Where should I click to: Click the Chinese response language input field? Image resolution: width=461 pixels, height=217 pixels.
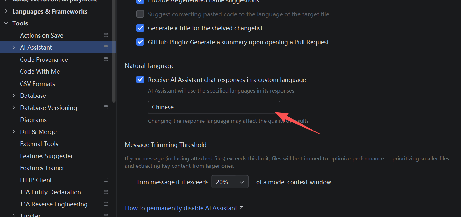(x=213, y=107)
